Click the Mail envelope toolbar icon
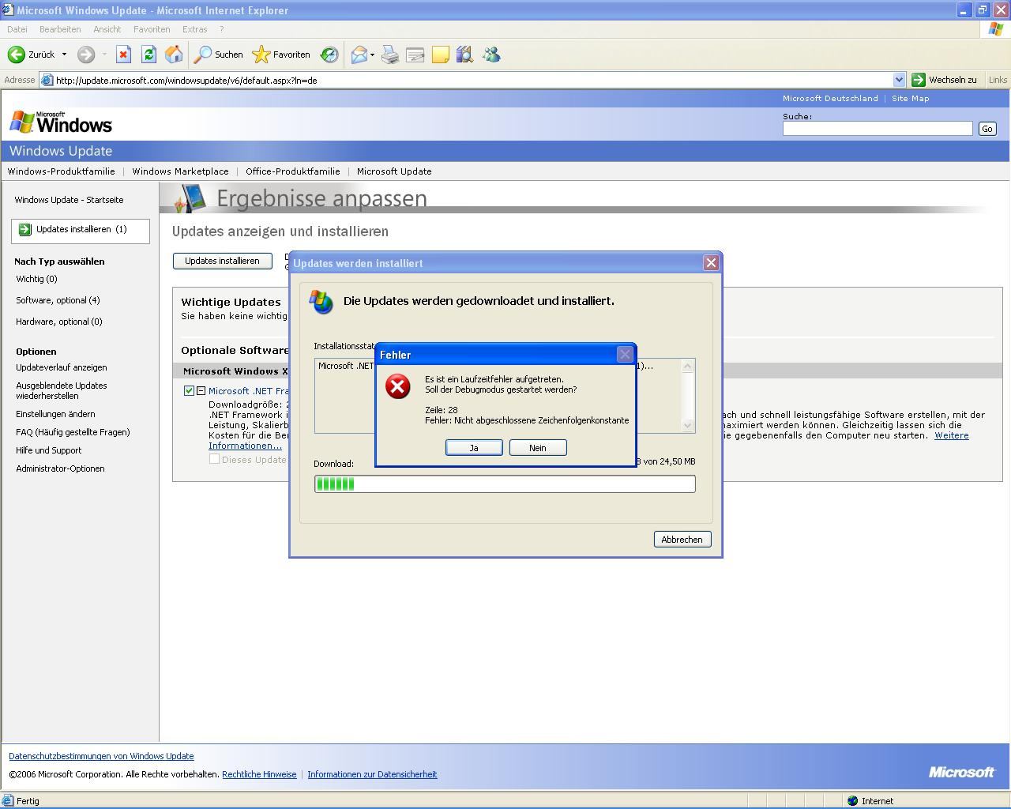 [359, 55]
